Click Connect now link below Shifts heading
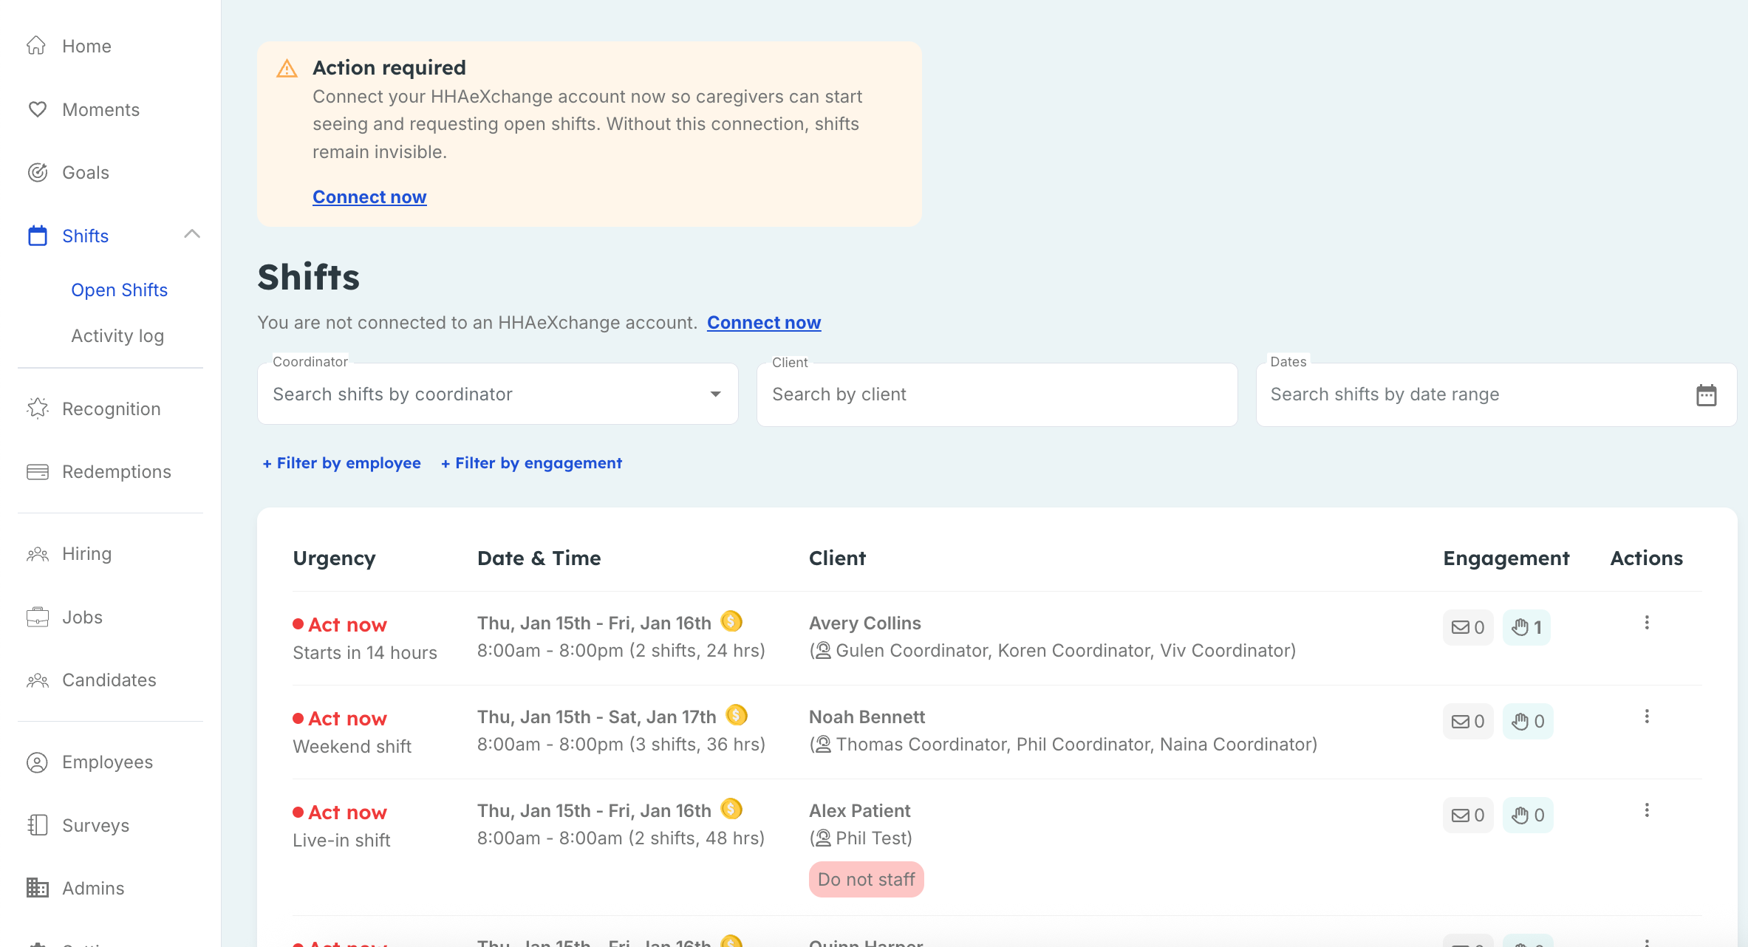The height and width of the screenshot is (947, 1748). (x=764, y=322)
